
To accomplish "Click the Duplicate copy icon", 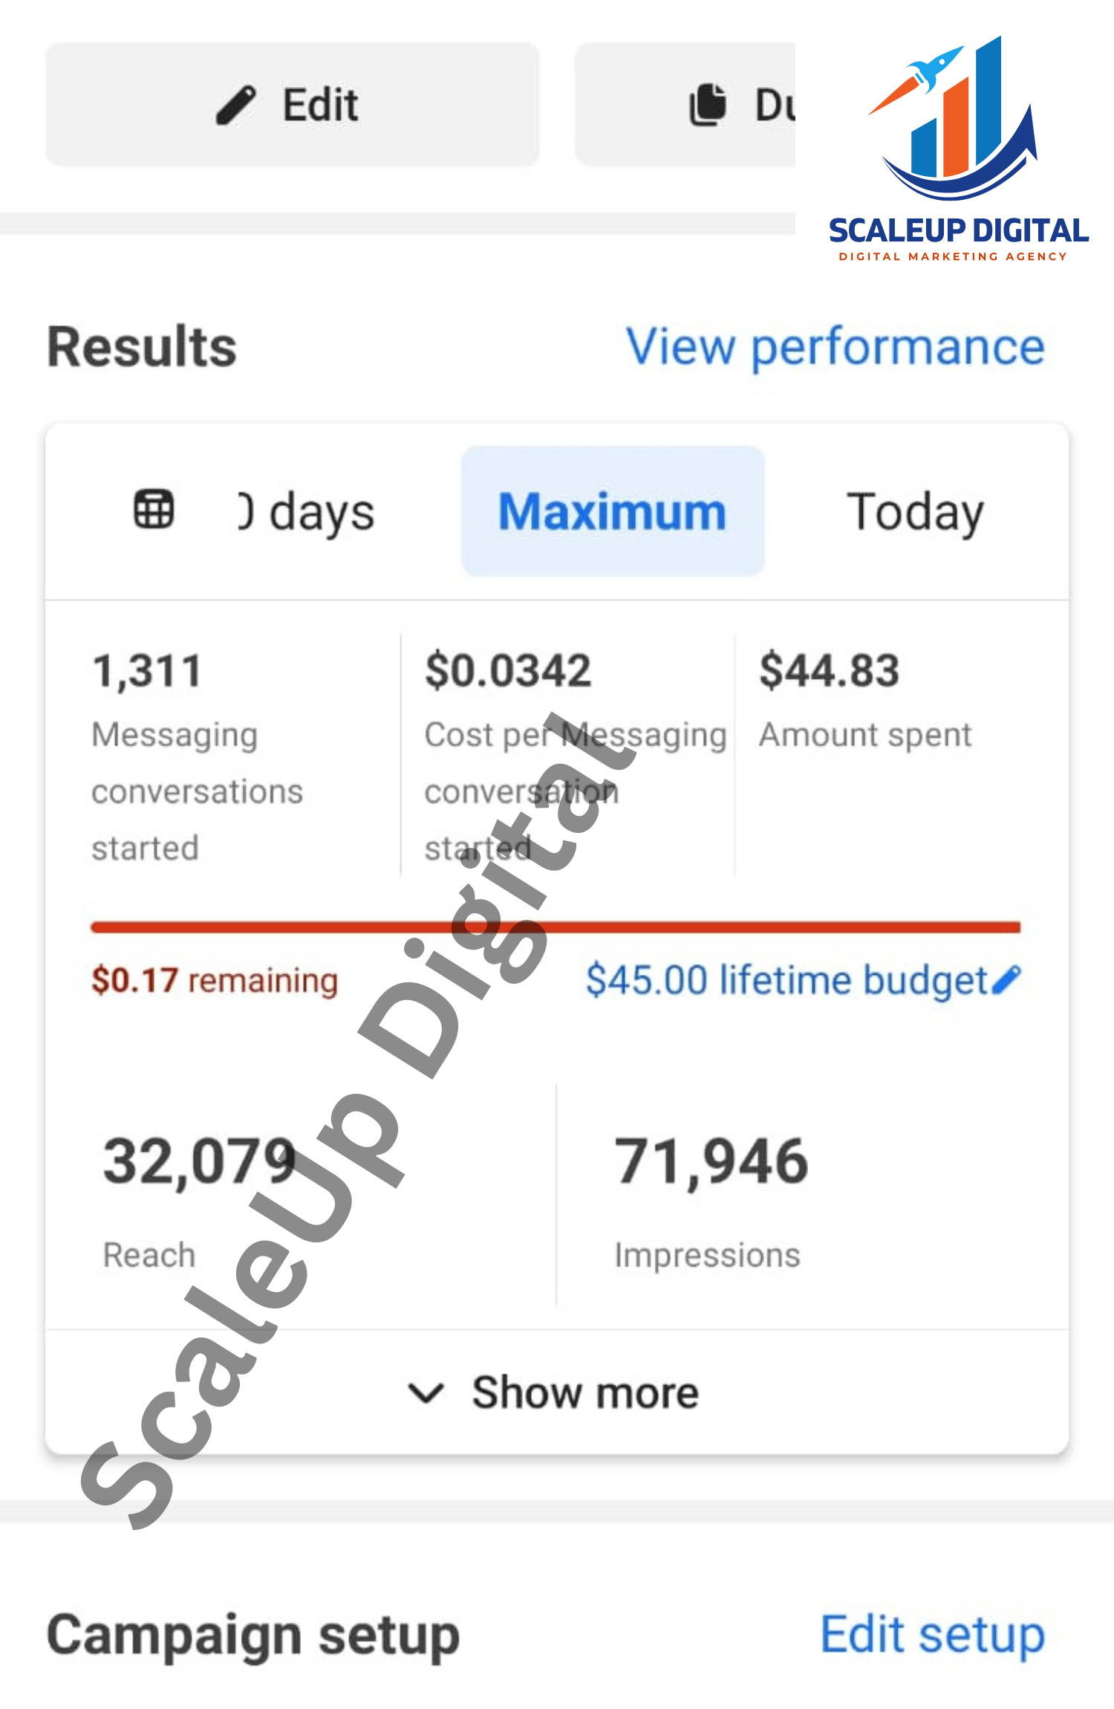I will [708, 105].
